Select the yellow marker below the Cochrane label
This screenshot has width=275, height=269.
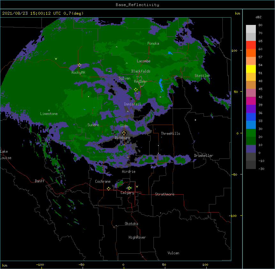pos(108,188)
